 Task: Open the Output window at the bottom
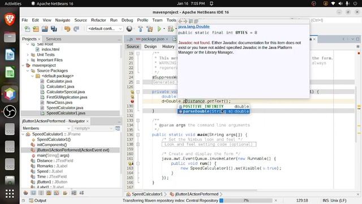pyautogui.click(x=38, y=201)
